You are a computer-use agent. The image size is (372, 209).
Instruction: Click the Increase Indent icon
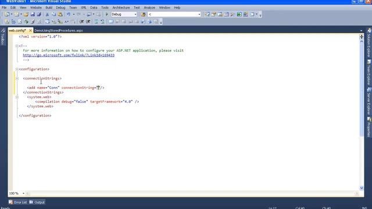tap(88, 22)
